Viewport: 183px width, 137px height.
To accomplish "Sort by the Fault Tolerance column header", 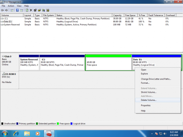I will (156, 15).
